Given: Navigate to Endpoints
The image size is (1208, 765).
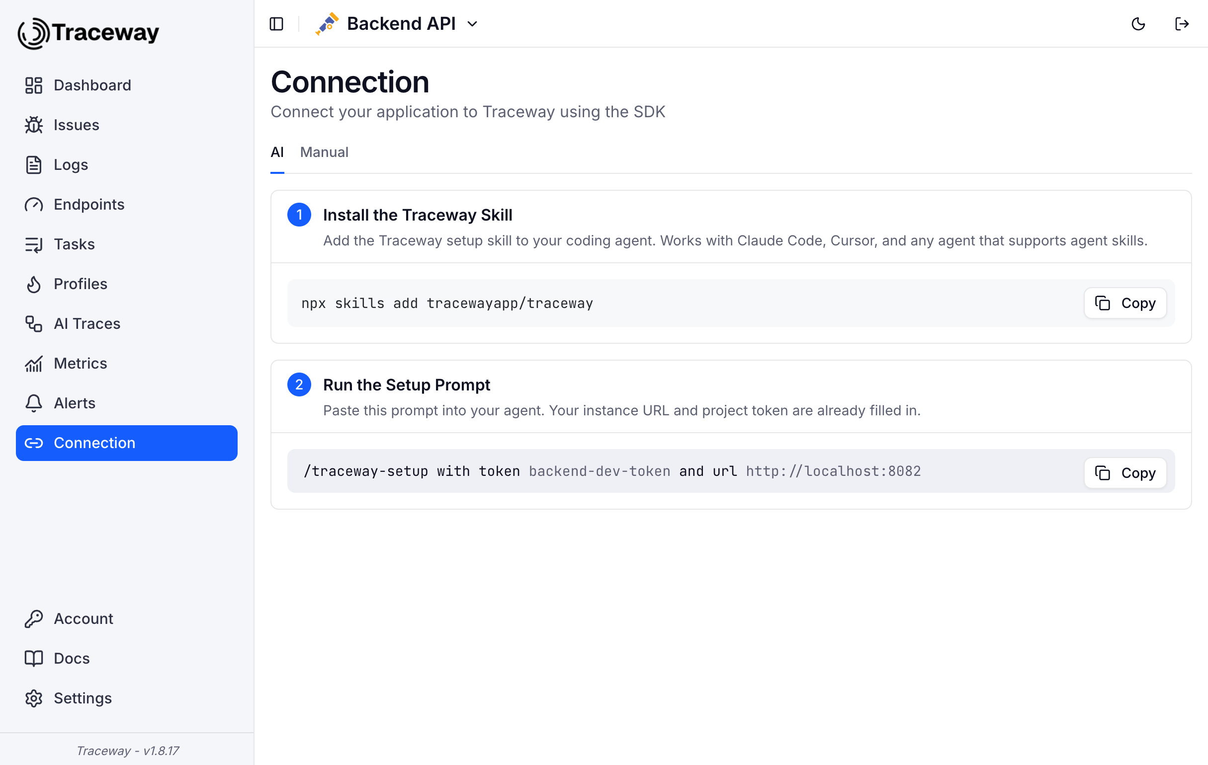Looking at the screenshot, I should 126,205.
